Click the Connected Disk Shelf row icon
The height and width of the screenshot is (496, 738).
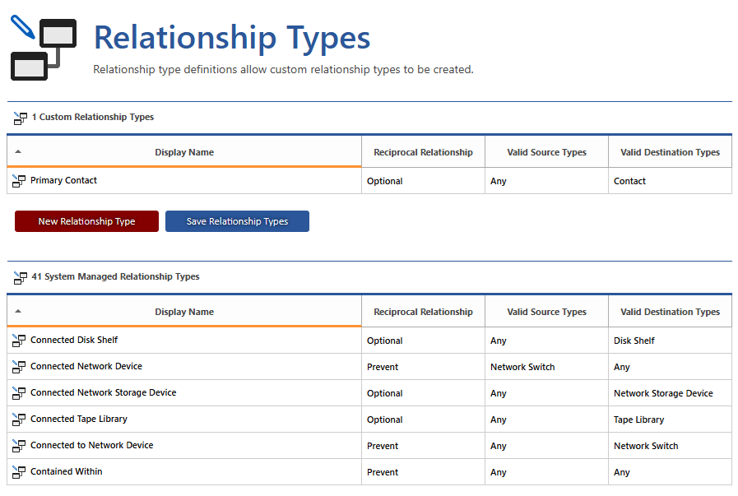pyautogui.click(x=19, y=341)
